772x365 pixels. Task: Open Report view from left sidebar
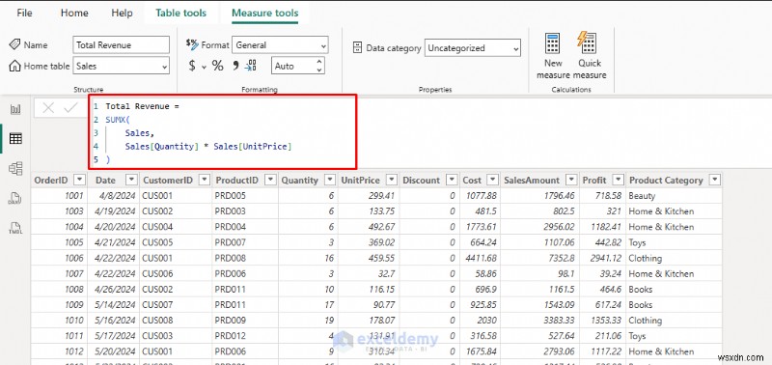tap(15, 109)
